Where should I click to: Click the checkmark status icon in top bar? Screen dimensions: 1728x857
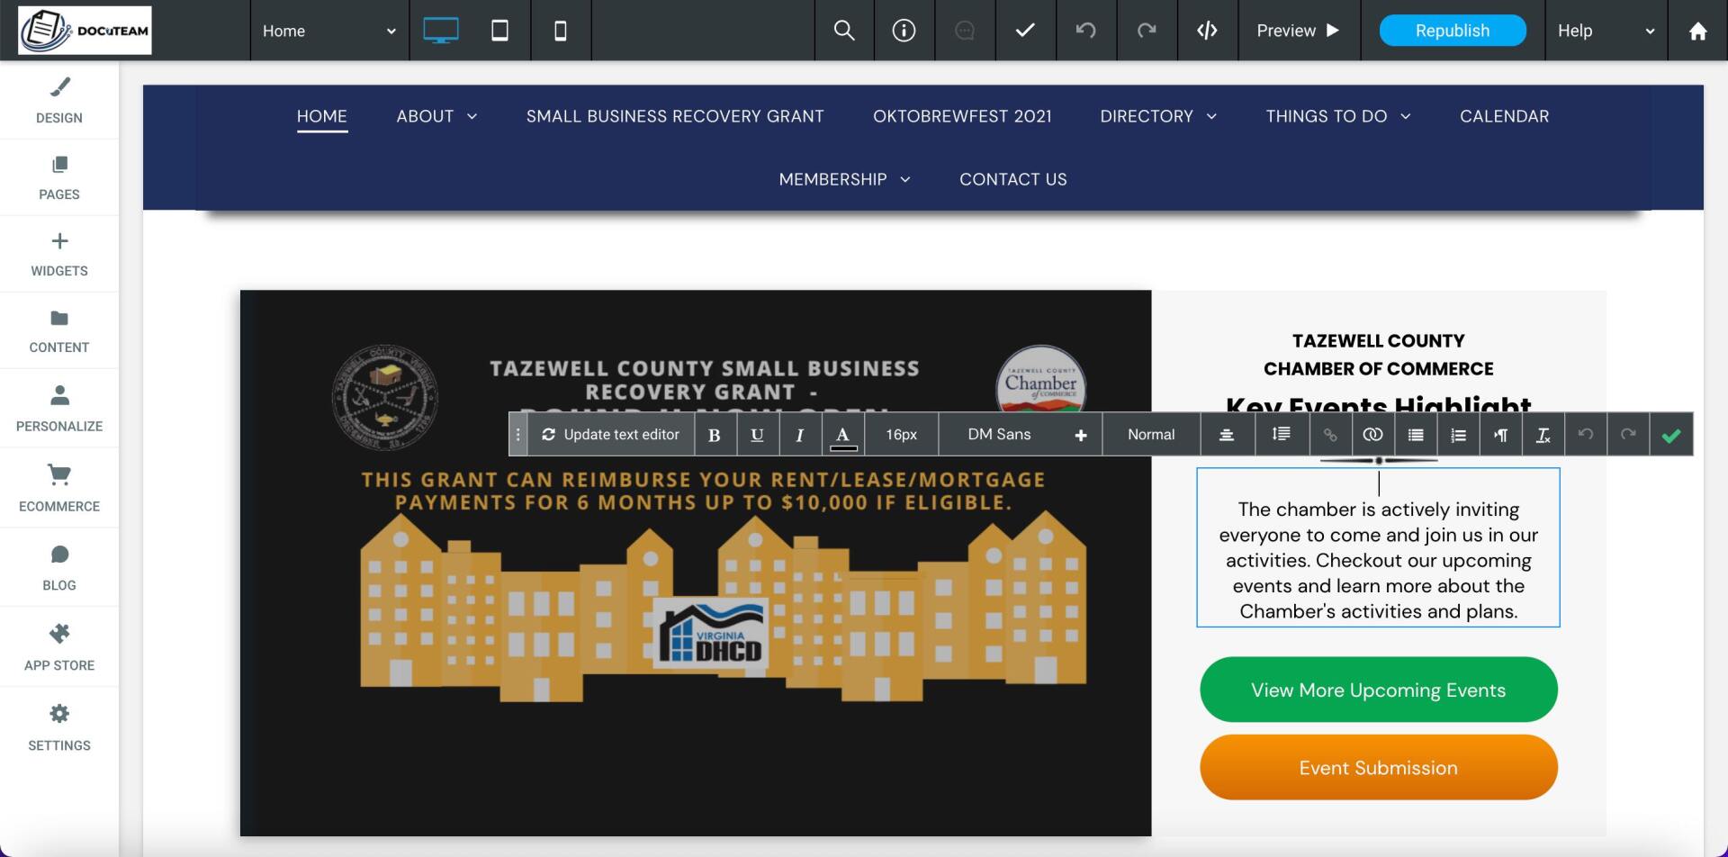coord(1025,31)
